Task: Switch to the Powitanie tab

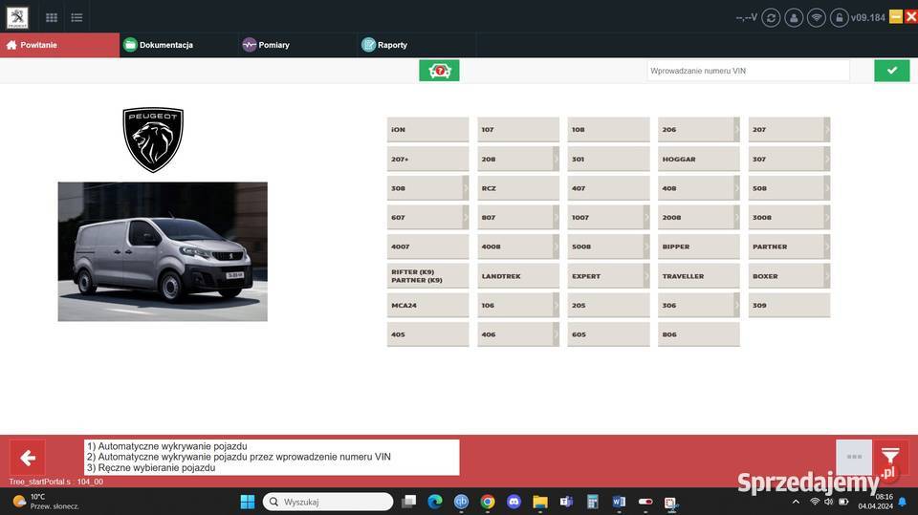Action: click(59, 45)
